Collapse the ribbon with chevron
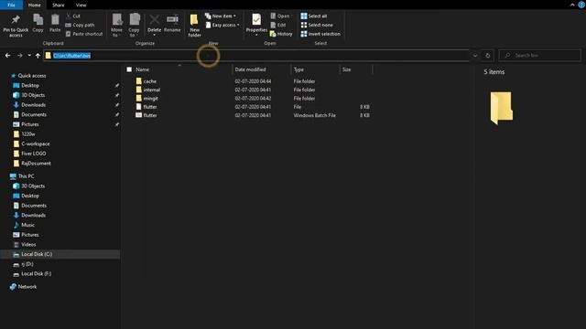Image resolution: width=586 pixels, height=329 pixels. (572, 5)
